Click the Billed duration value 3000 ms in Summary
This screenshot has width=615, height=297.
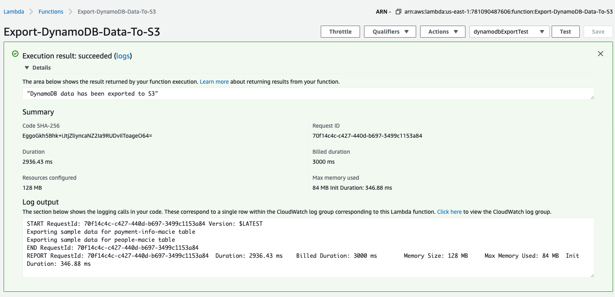[x=324, y=162]
